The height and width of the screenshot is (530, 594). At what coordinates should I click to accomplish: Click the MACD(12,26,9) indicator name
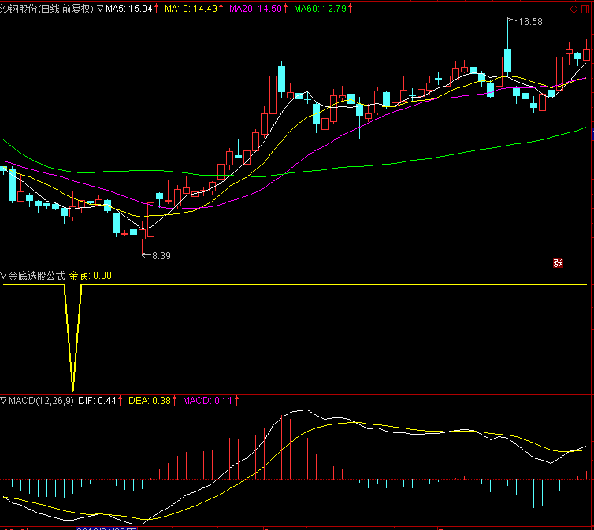41,401
